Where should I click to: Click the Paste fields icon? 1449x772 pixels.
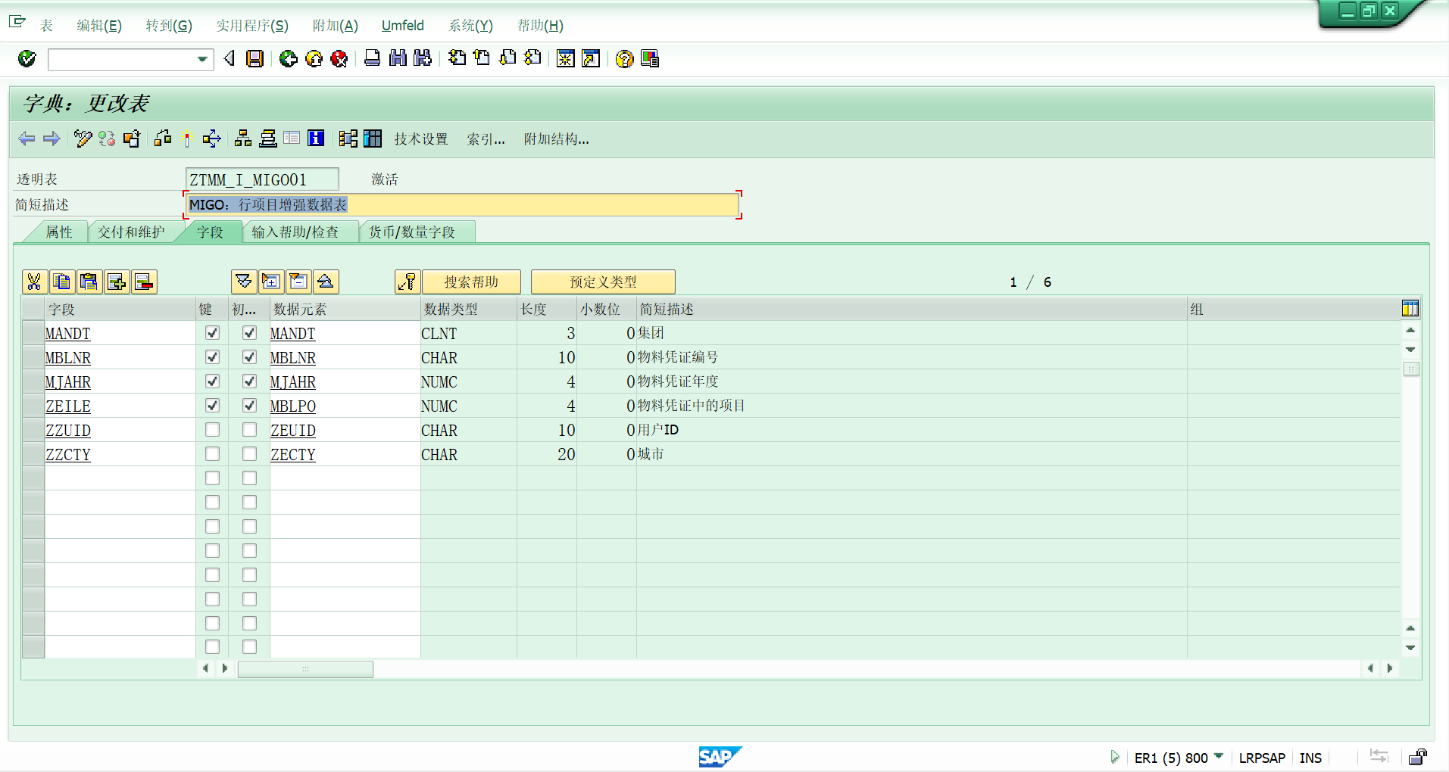pyautogui.click(x=89, y=282)
